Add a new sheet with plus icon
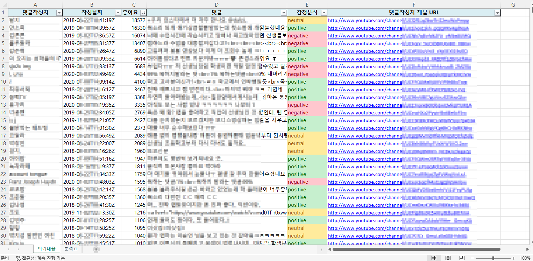533x261 pixels. coord(96,249)
